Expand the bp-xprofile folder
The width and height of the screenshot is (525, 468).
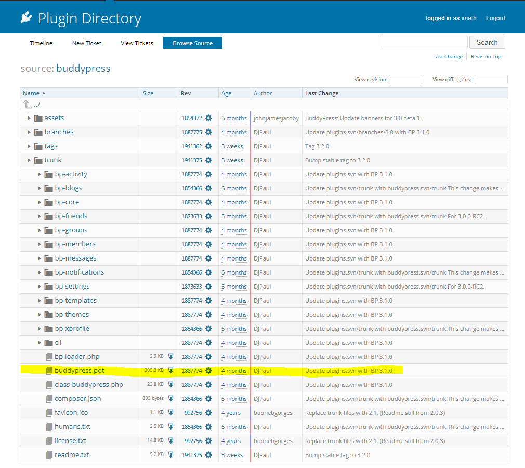(39, 329)
